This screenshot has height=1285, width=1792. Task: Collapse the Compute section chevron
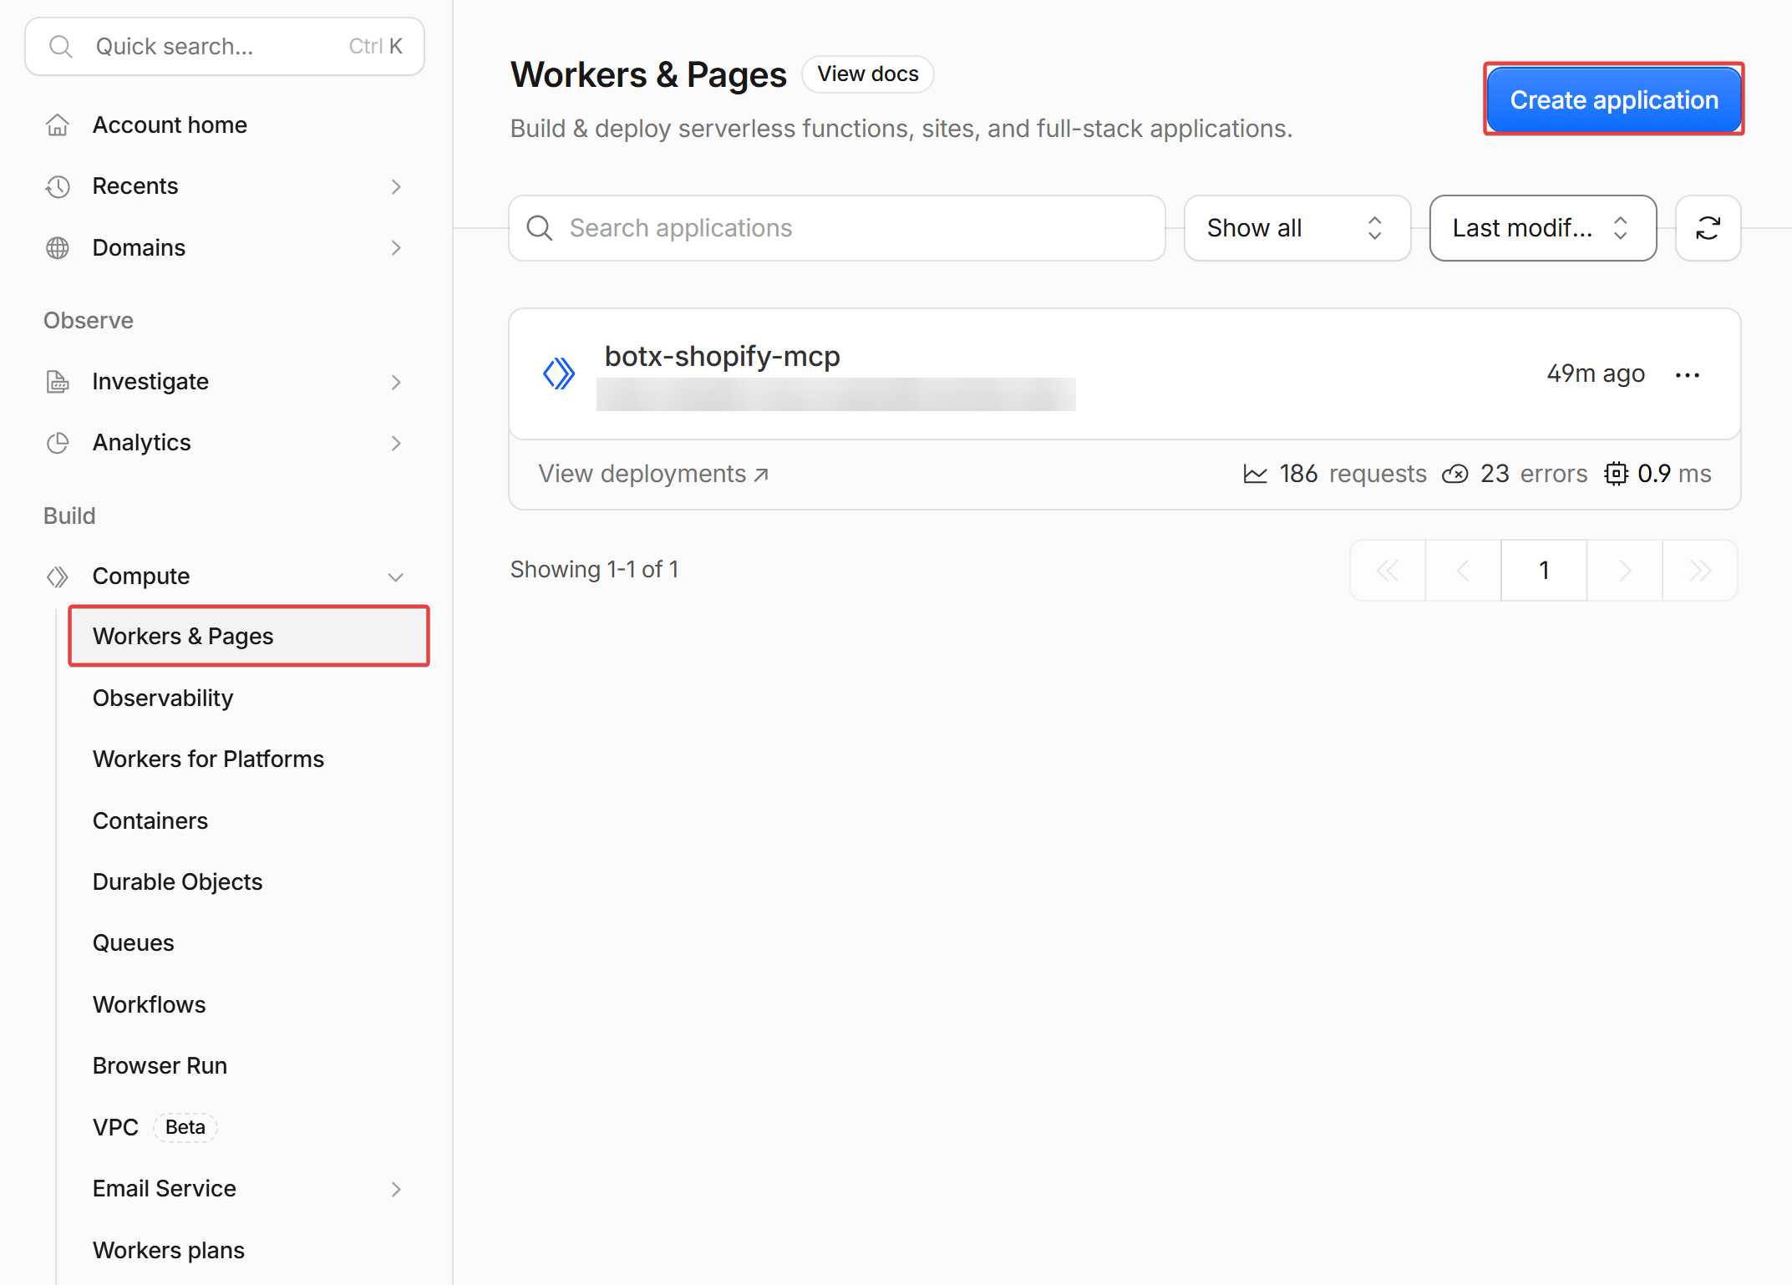pyautogui.click(x=396, y=576)
